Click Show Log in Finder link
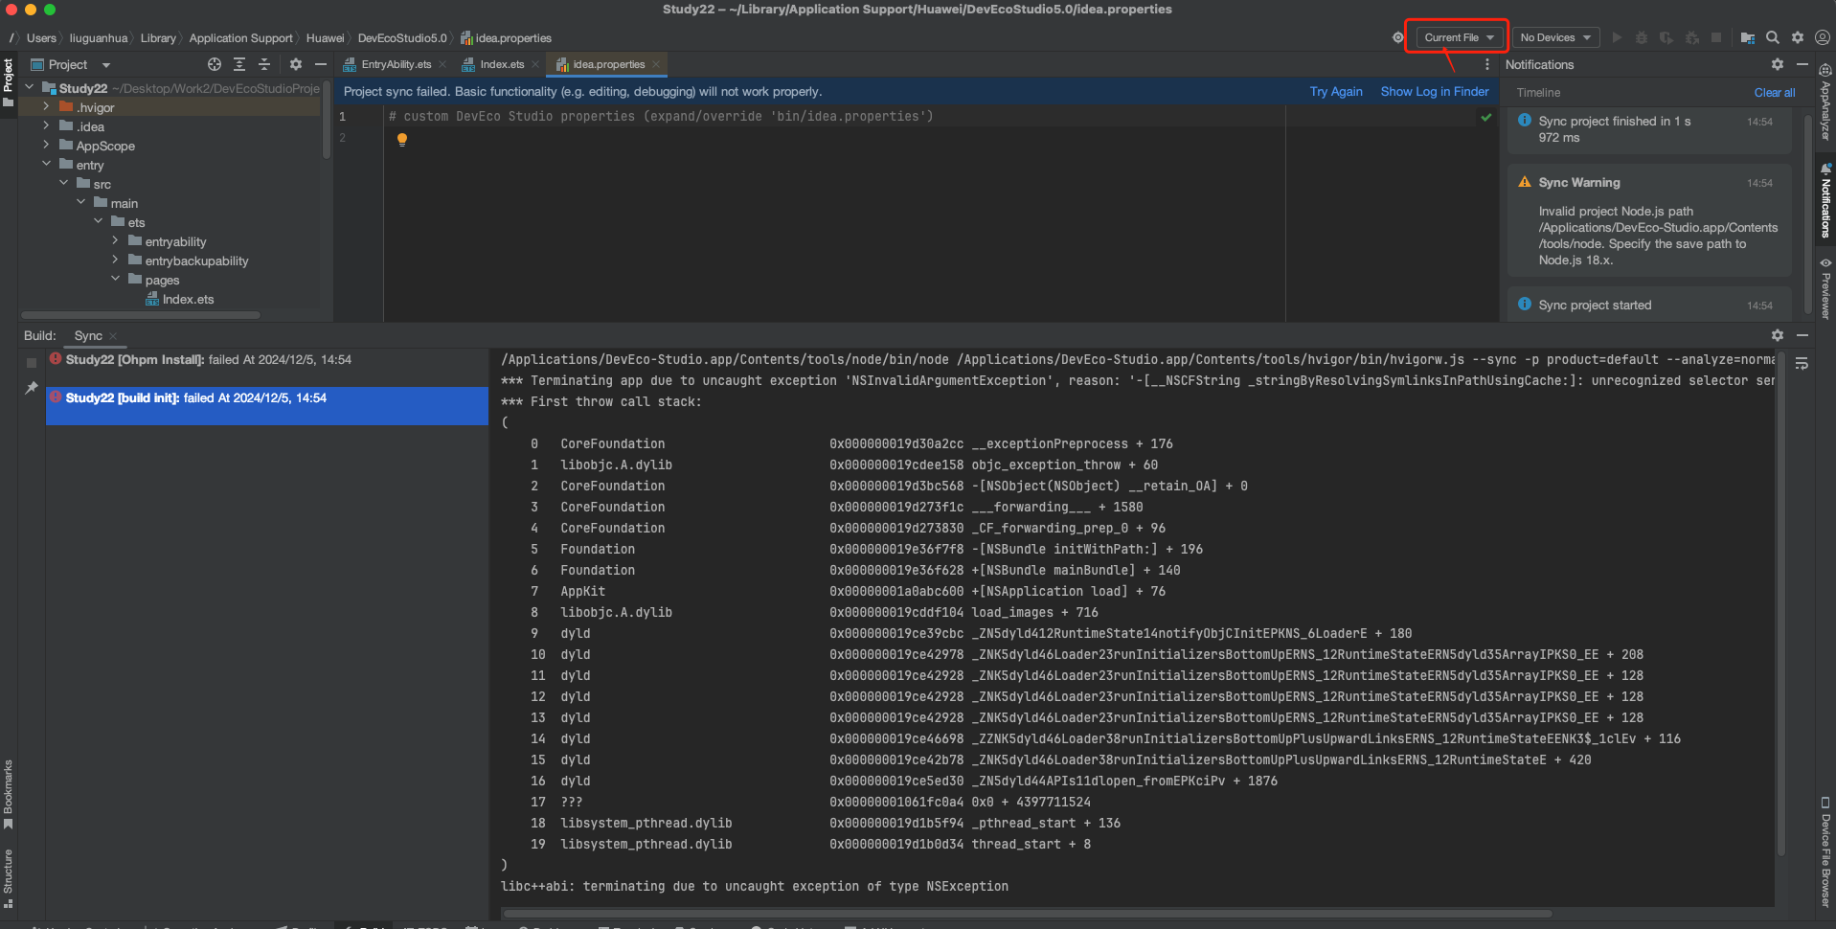Image resolution: width=1836 pixels, height=929 pixels. [x=1435, y=92]
